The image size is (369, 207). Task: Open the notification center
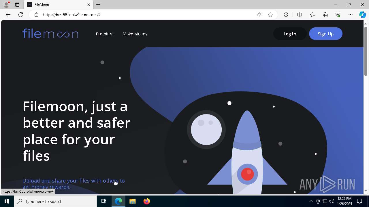[x=359, y=201]
